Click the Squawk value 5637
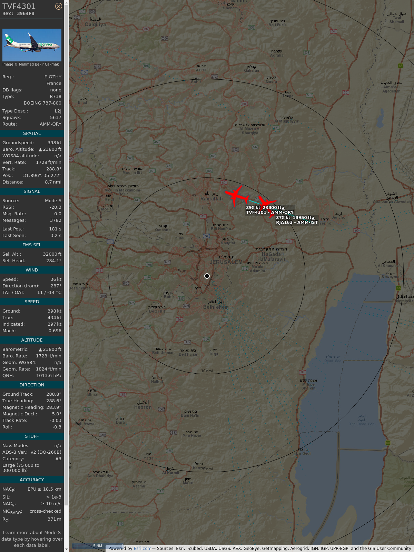This screenshot has width=414, height=552. (x=56, y=118)
